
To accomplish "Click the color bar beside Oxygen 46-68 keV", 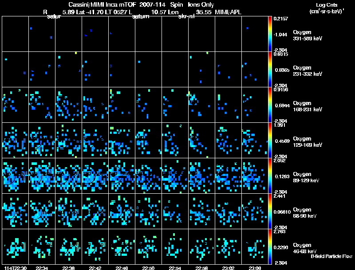I will tap(270, 247).
